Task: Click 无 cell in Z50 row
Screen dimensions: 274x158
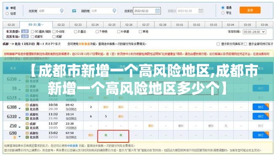Action: pos(226,126)
